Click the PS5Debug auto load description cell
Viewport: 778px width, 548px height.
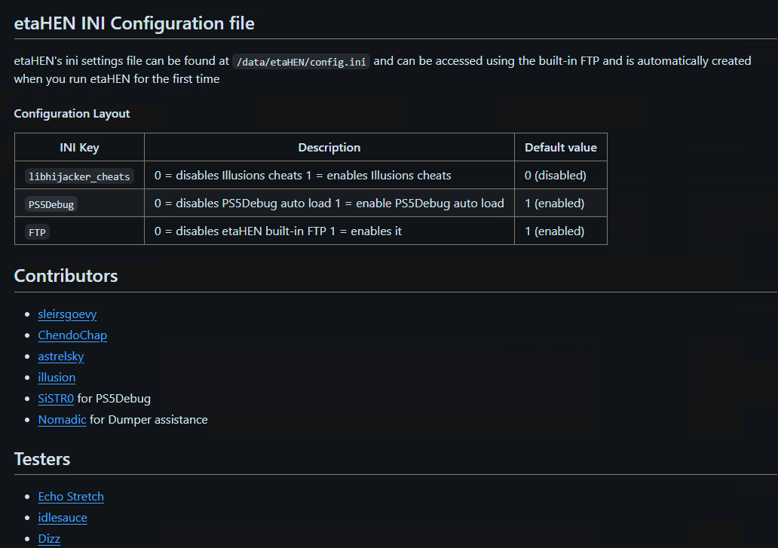point(329,203)
